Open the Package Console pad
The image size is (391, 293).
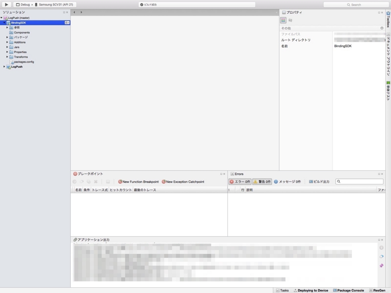point(349,290)
